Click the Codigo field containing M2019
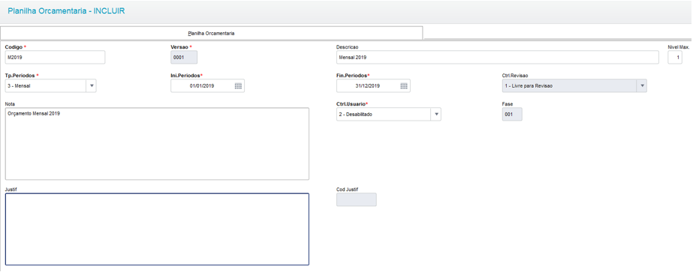693x275 pixels. [56, 58]
